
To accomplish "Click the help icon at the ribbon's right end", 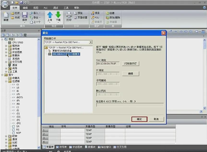I will point(205,7).
